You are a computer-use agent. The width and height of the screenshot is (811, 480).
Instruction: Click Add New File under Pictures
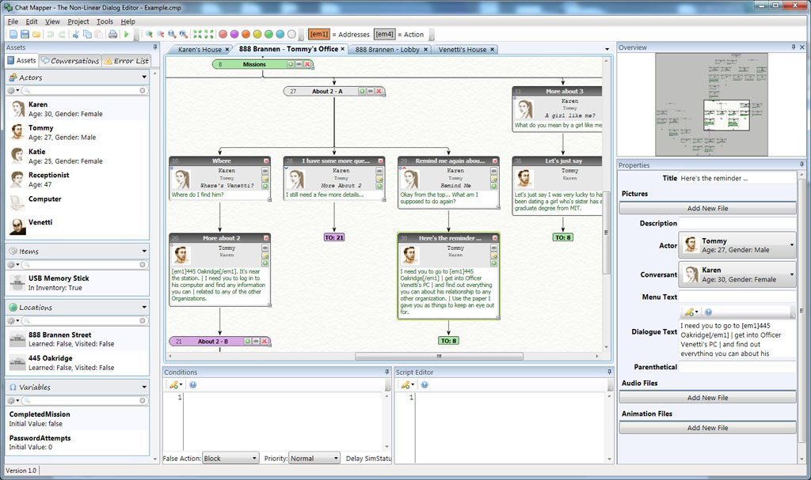tap(707, 209)
